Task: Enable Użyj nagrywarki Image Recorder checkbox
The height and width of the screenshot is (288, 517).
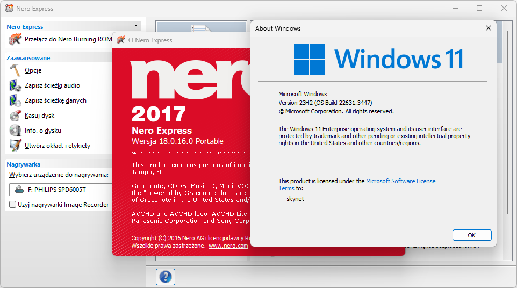Action: (x=12, y=205)
